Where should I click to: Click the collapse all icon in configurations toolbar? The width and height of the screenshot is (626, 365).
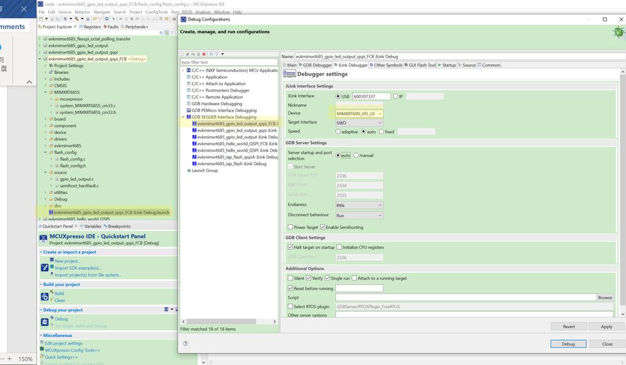click(x=211, y=54)
